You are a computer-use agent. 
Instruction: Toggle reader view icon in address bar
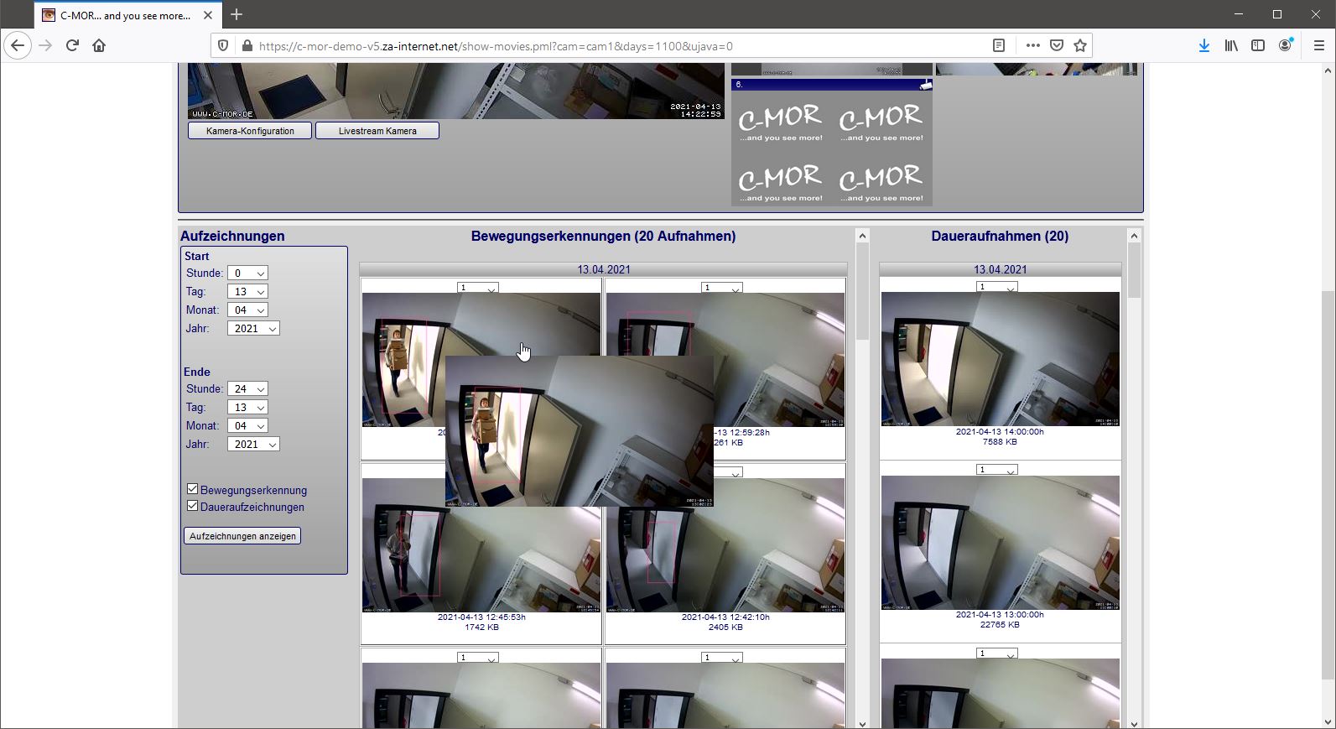(999, 46)
